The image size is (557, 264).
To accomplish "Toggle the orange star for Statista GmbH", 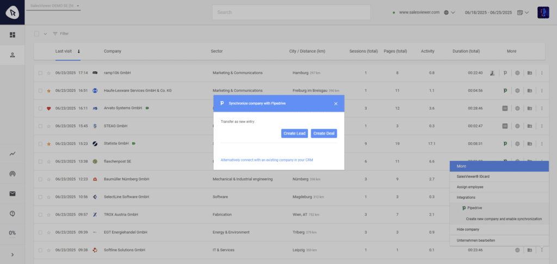I will [48, 144].
